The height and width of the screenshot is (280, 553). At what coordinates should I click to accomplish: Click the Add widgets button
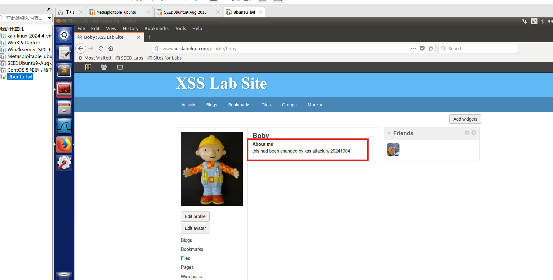[465, 119]
